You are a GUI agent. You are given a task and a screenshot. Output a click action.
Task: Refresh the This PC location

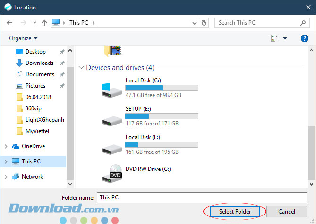(x=204, y=23)
